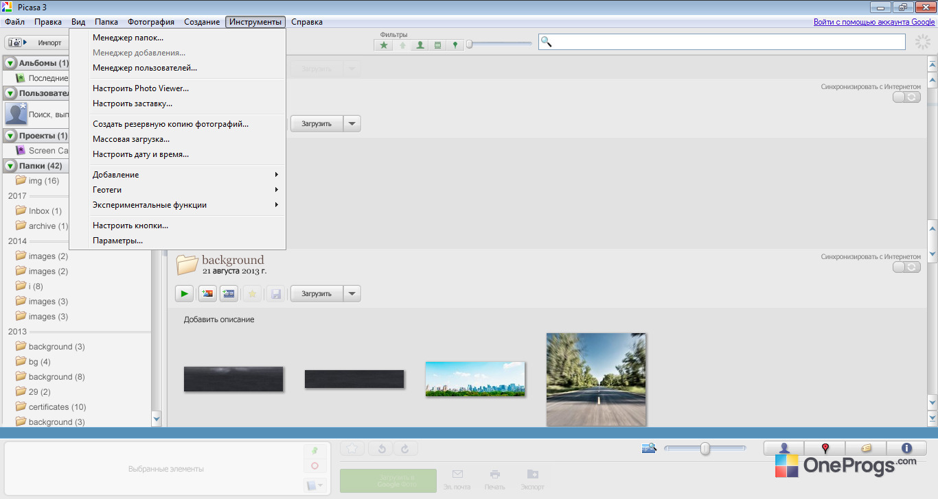Rotate photo counter-clockwise
This screenshot has width=938, height=499.
tap(381, 448)
